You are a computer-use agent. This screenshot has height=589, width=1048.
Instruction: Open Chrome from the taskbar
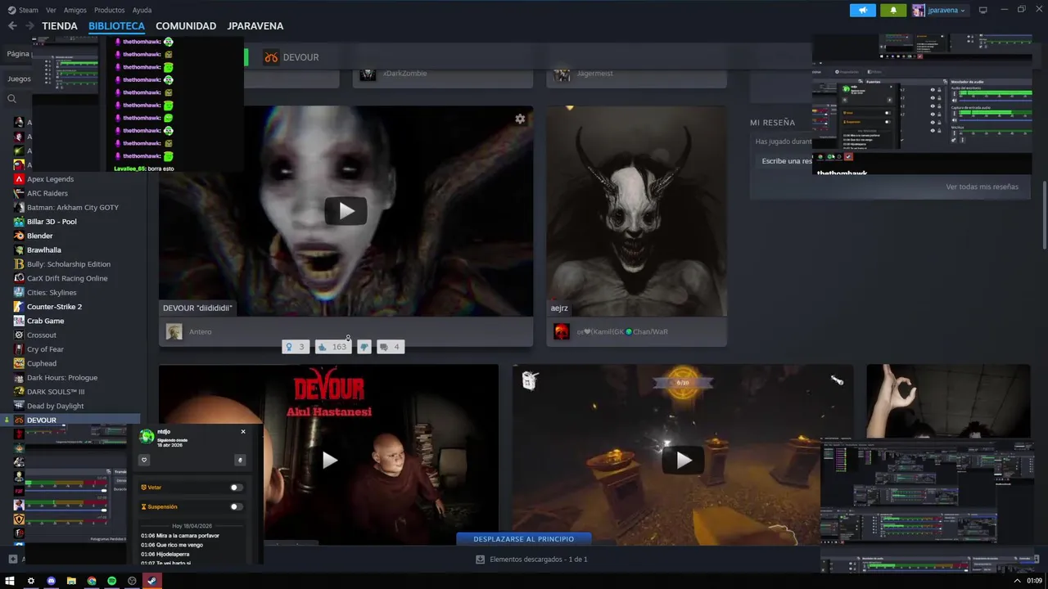point(92,581)
